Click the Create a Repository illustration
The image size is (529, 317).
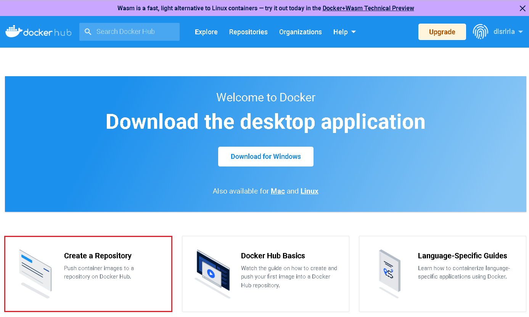pyautogui.click(x=35, y=274)
